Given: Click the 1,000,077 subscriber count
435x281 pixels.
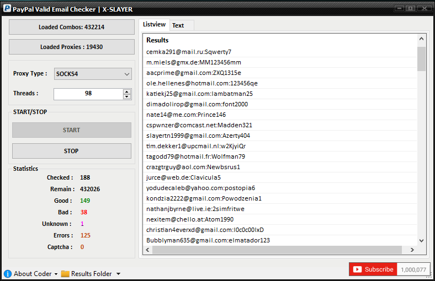Looking at the screenshot, I should pos(413,269).
